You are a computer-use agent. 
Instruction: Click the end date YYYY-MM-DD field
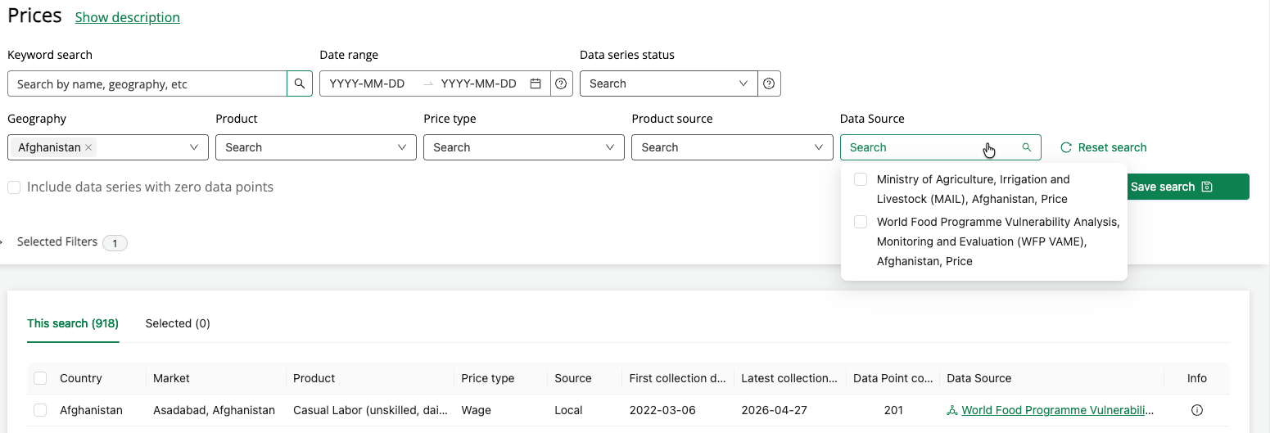[478, 83]
